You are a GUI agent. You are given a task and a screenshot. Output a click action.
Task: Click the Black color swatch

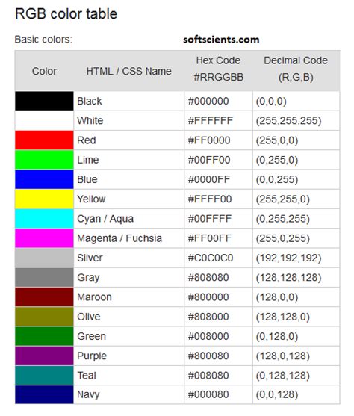44,101
